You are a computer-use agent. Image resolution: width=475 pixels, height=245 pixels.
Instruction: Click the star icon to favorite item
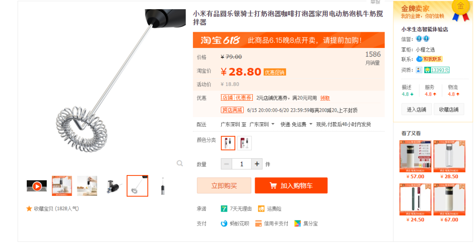(x=29, y=208)
